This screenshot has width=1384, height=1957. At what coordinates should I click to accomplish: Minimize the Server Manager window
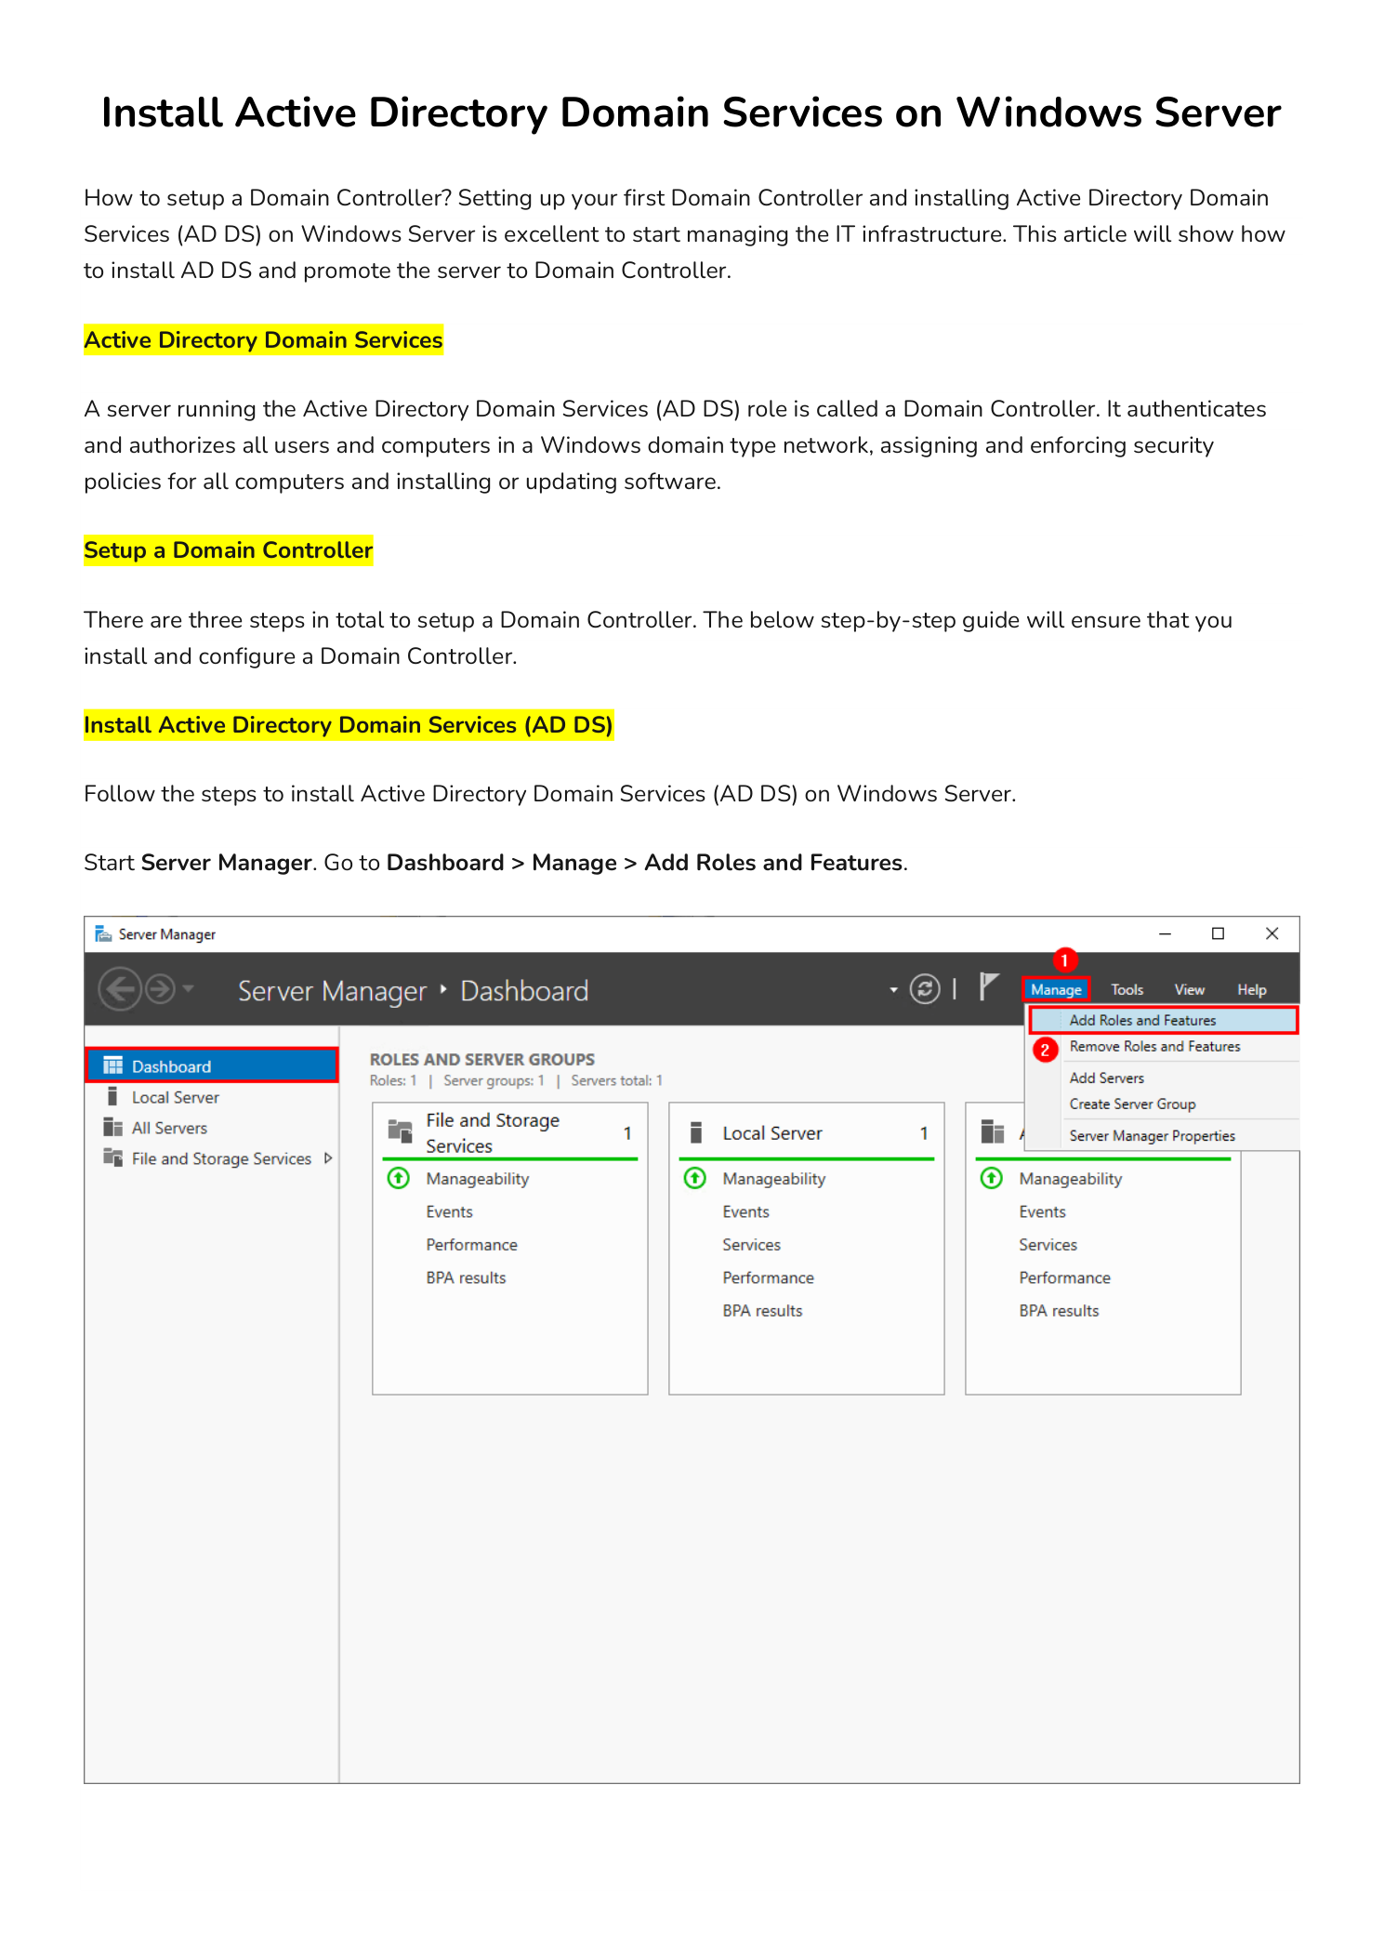(x=1165, y=933)
